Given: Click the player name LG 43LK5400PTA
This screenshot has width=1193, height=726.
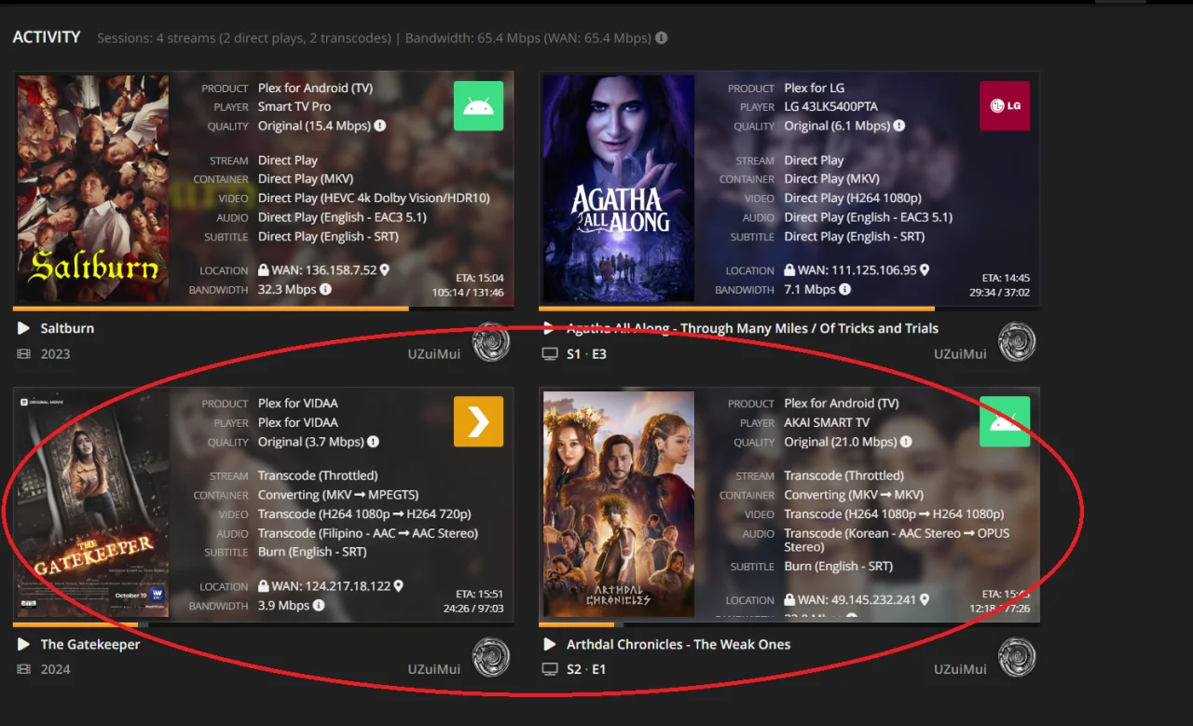Looking at the screenshot, I should (x=831, y=106).
